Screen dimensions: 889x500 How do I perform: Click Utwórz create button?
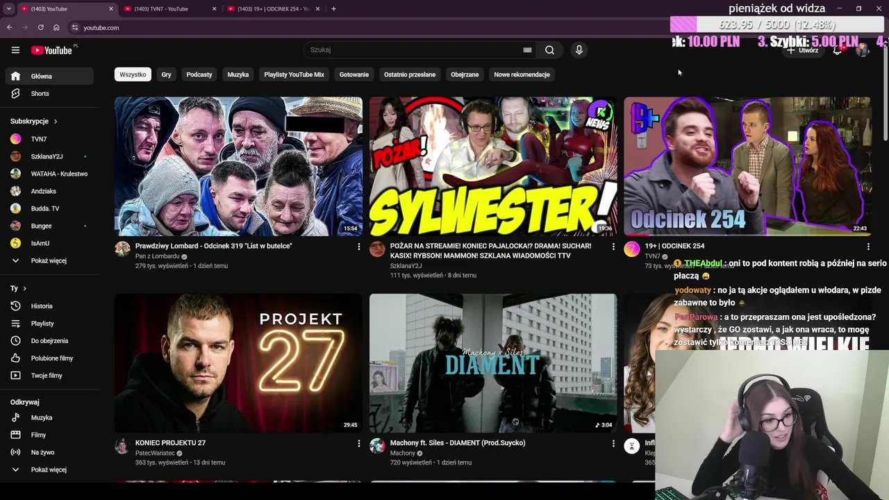803,51
